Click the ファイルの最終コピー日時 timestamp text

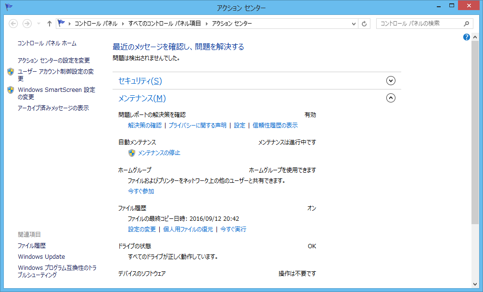pos(183,219)
